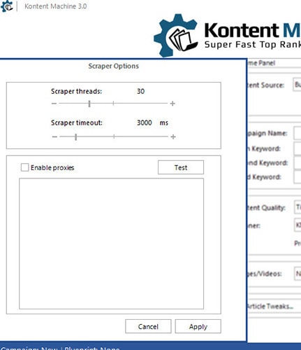Open the Spinner dropdown in background panel

298,225
